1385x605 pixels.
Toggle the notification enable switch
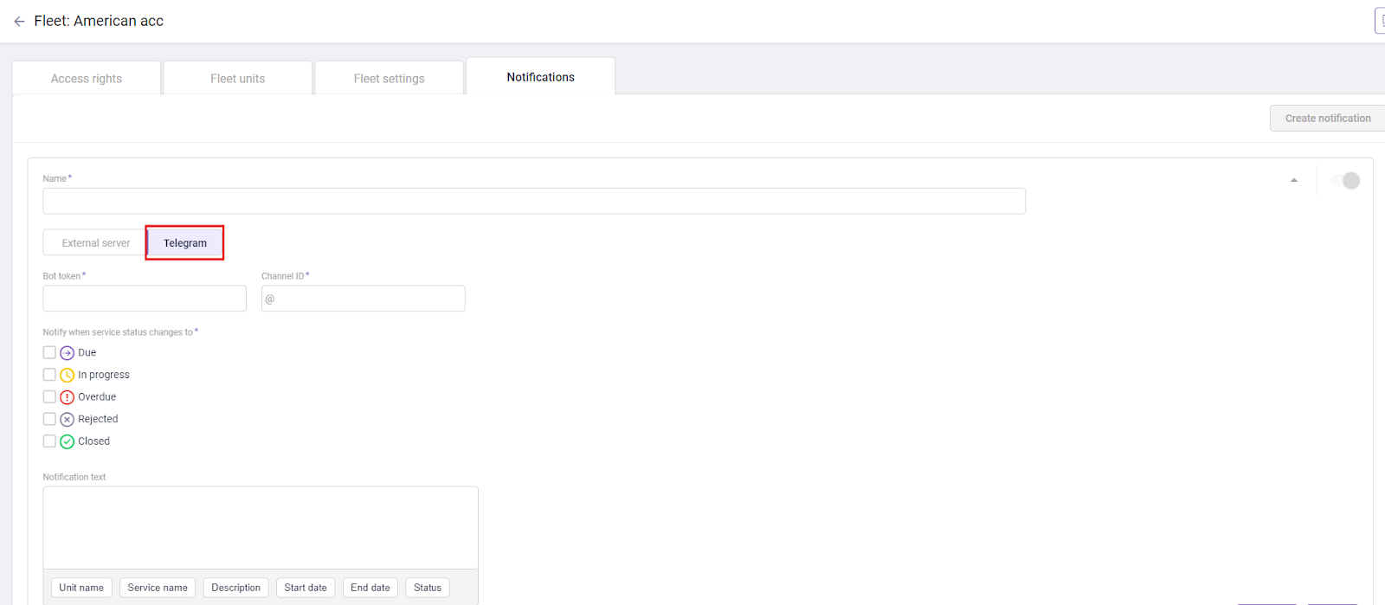coord(1346,181)
